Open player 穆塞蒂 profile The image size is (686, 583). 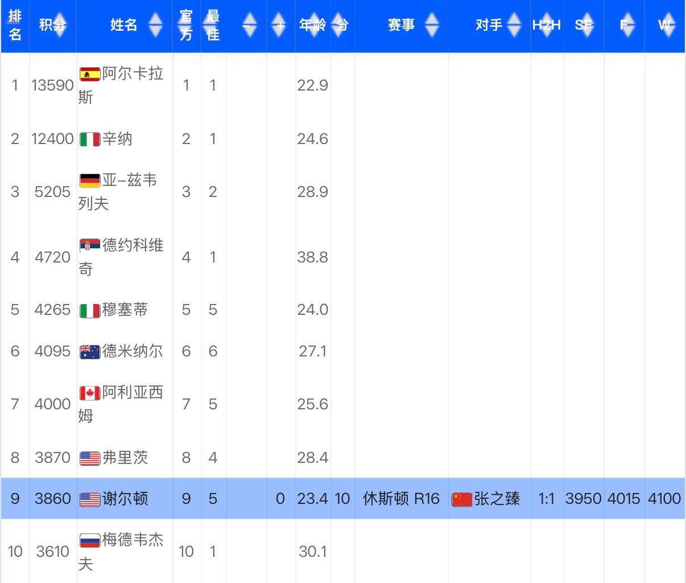(125, 310)
